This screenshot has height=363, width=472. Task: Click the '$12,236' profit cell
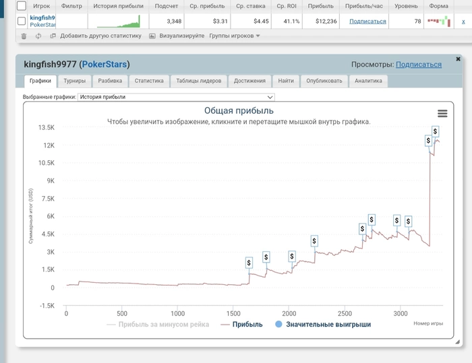(x=326, y=22)
